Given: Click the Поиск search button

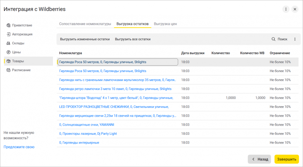Looking at the screenshot, I should coord(279,39).
